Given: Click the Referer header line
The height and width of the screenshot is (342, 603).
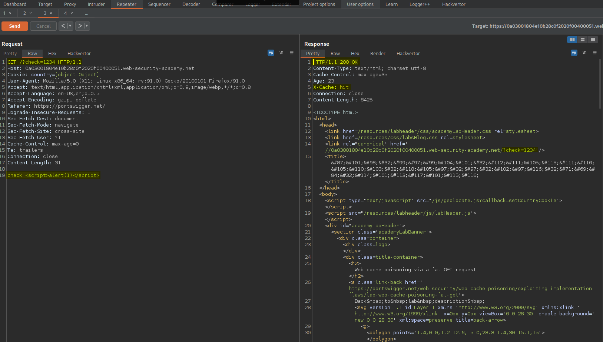Looking at the screenshot, I should coord(56,106).
